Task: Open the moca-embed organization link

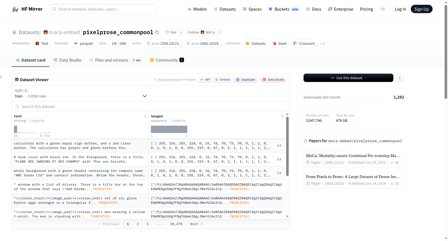Action: (64, 32)
